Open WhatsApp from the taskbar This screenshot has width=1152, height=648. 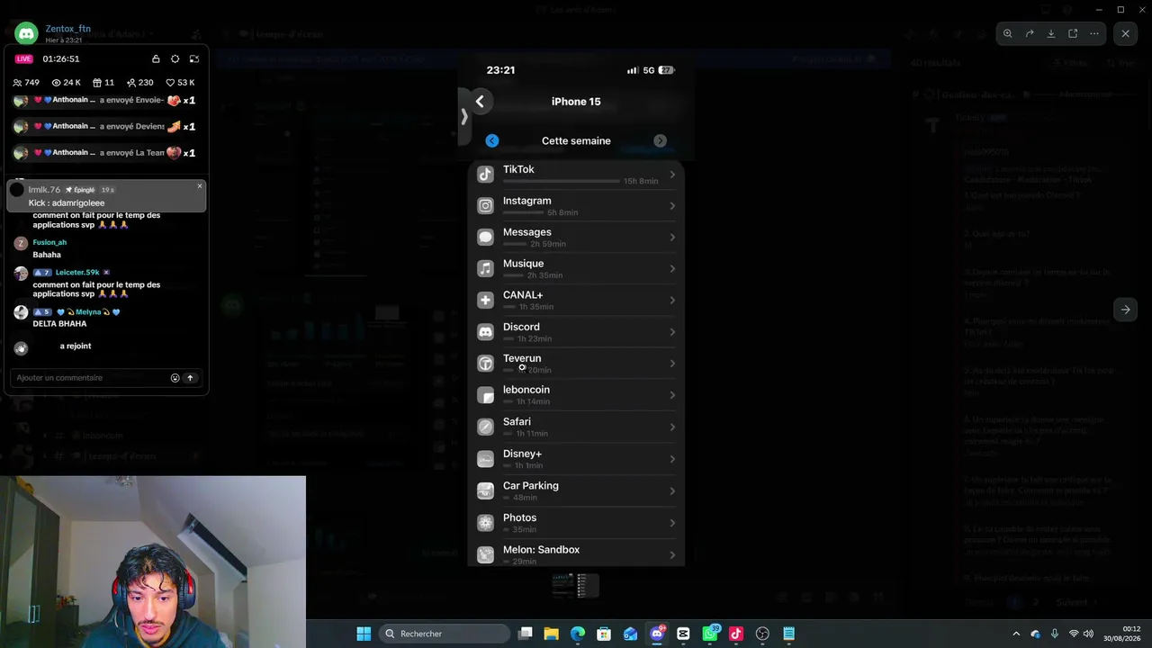tap(710, 634)
